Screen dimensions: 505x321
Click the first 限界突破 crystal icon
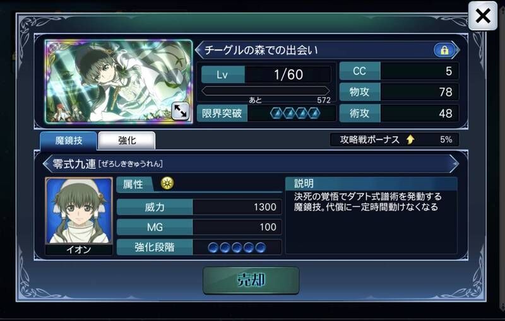[276, 114]
